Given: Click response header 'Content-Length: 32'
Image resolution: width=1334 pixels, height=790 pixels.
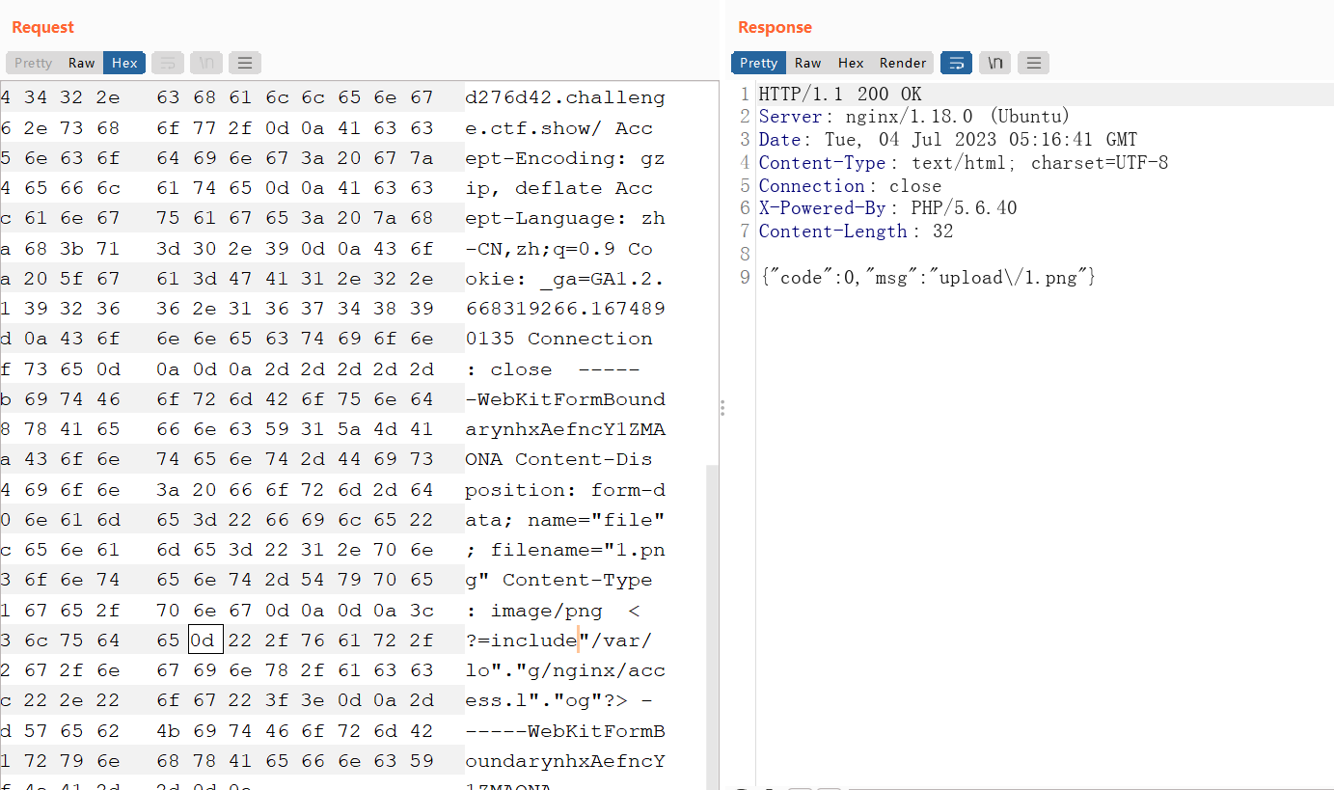Looking at the screenshot, I should pyautogui.click(x=856, y=232).
